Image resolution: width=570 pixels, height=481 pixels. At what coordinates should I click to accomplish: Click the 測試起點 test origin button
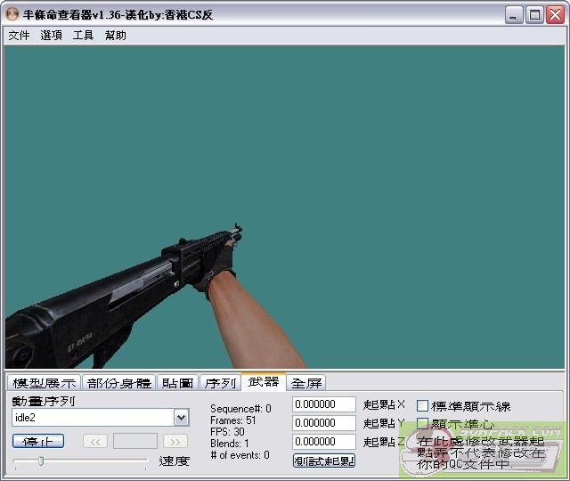[x=324, y=461]
